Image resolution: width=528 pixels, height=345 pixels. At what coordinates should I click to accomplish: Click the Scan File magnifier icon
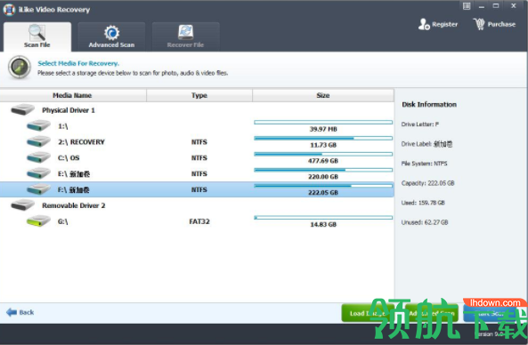click(x=37, y=32)
